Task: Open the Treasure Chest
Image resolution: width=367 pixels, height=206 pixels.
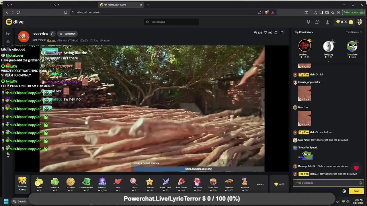Action: pyautogui.click(x=22, y=184)
